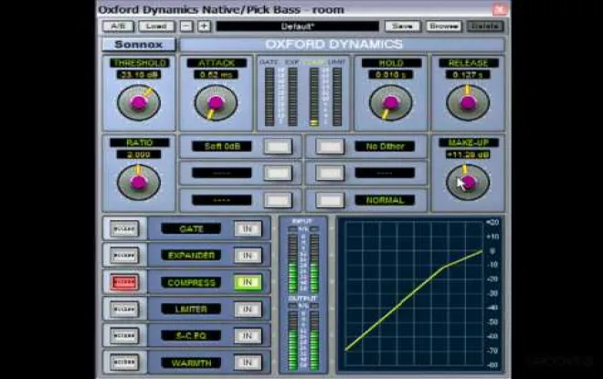Click the Attack knob

[x=216, y=102]
